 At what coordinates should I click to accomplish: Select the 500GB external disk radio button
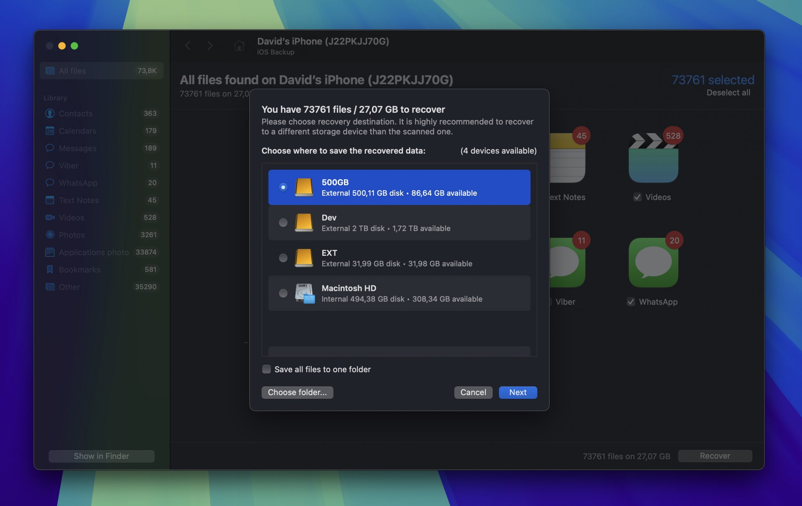pyautogui.click(x=283, y=187)
